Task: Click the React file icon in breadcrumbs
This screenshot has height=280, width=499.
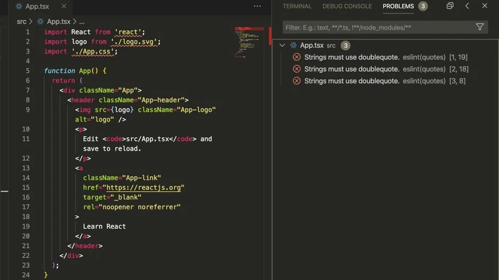Action: (40, 22)
